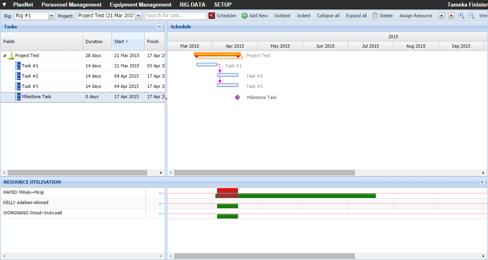Click the Assign Resource button
The height and width of the screenshot is (260, 488).
pos(416,16)
